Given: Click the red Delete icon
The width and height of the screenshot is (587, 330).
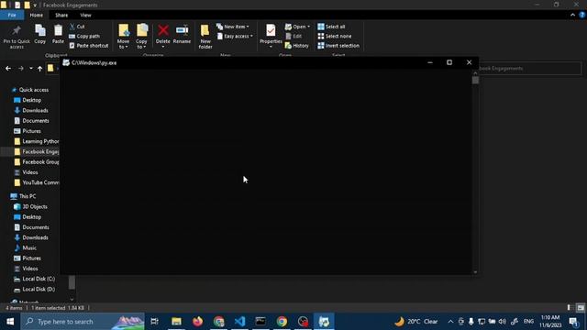Looking at the screenshot, I should click(x=163, y=30).
